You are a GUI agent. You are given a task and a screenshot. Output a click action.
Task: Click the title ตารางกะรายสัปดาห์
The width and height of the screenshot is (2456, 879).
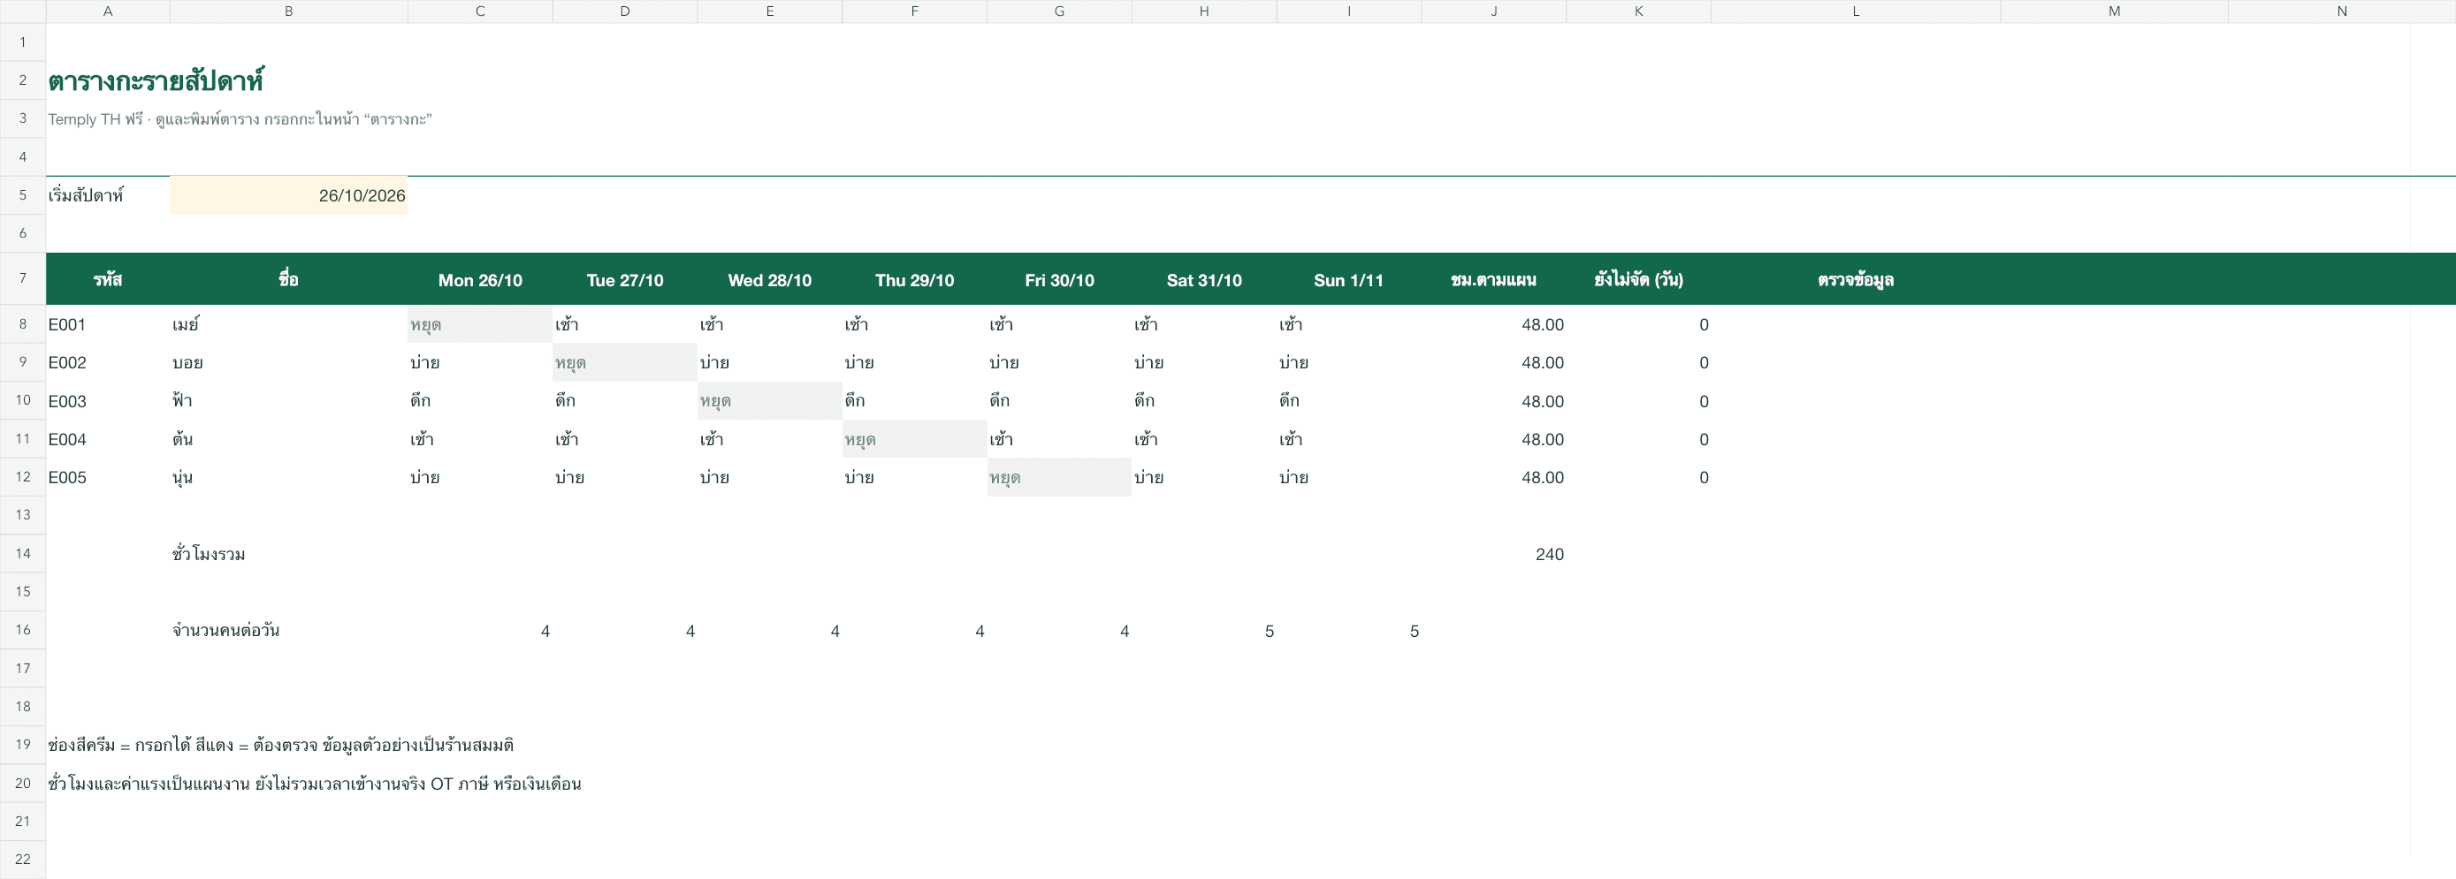156,81
